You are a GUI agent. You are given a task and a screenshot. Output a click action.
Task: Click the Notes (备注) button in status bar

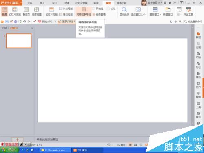(x=121, y=145)
